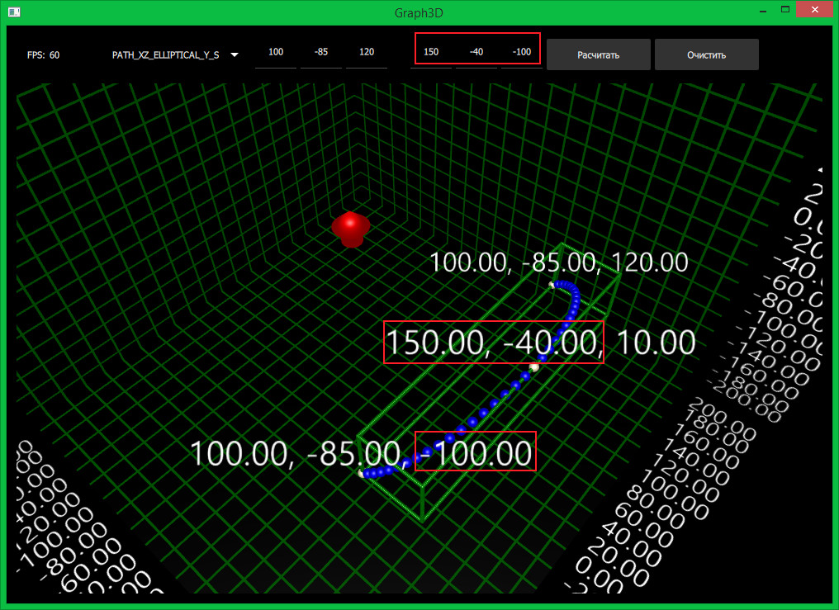Screen dimensions: 839x610
Task: Click the label 100.00, -85.00, 120.00
Action: click(558, 262)
